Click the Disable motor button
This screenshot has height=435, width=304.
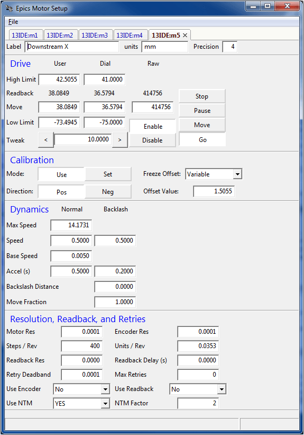tap(152, 140)
